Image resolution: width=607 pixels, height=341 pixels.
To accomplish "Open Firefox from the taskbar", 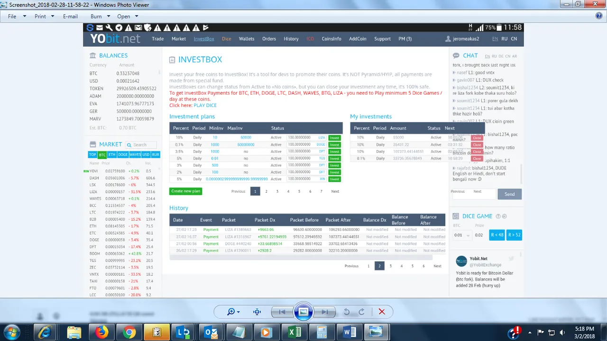I will pos(101,332).
